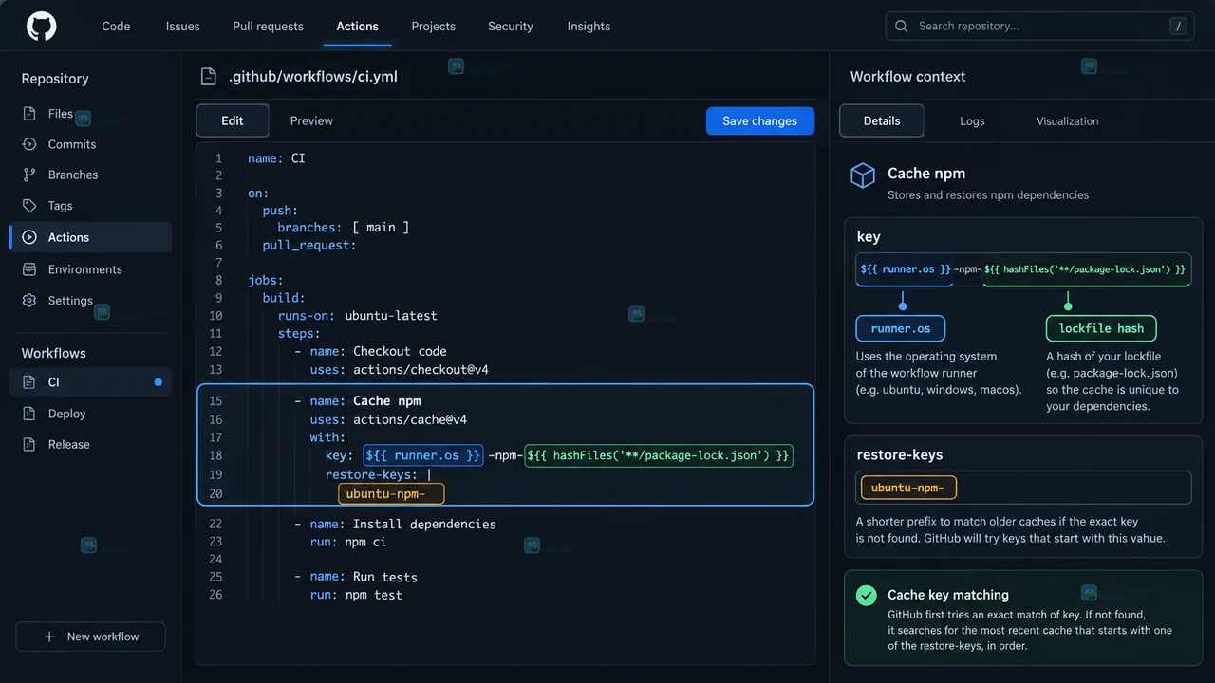Click the CI workflow file icon
Image resolution: width=1215 pixels, height=683 pixels.
coord(29,382)
